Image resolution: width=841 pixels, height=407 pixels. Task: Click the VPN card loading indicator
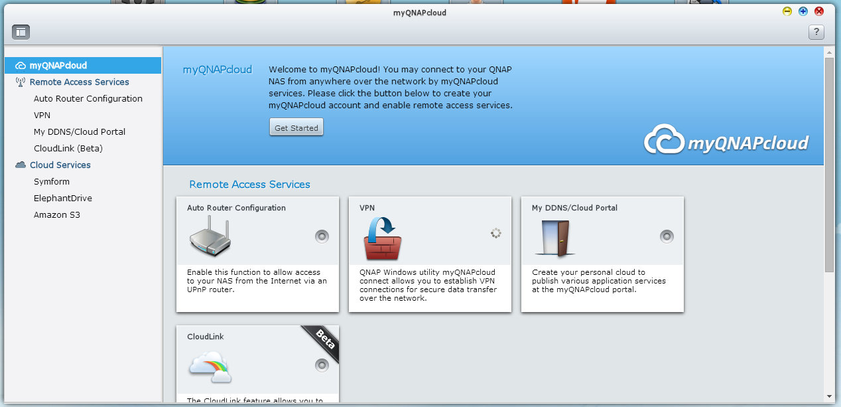tap(495, 233)
